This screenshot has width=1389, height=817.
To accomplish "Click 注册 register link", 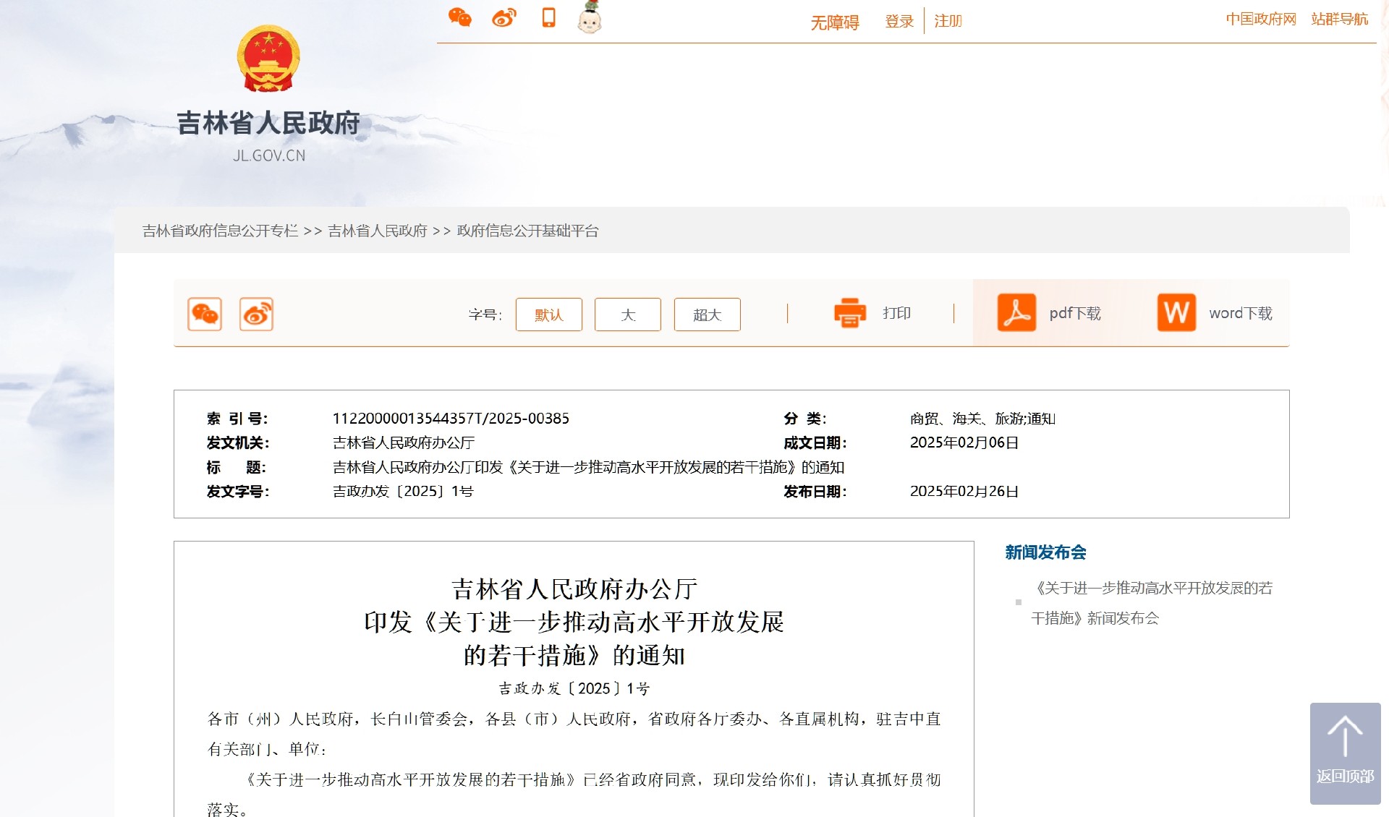I will pos(948,22).
